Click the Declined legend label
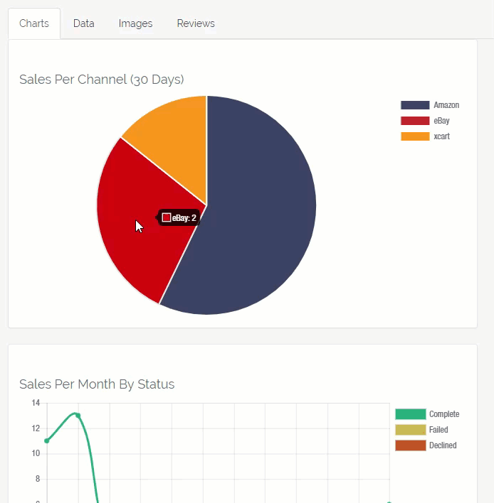Viewport: 494px width, 503px height. click(x=443, y=445)
